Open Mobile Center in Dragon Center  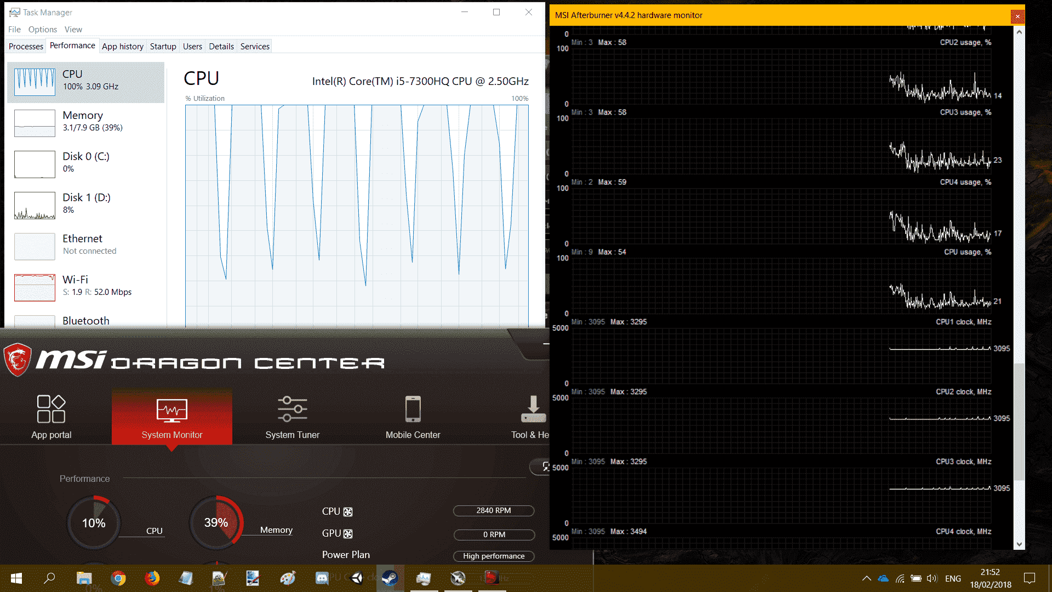click(413, 417)
